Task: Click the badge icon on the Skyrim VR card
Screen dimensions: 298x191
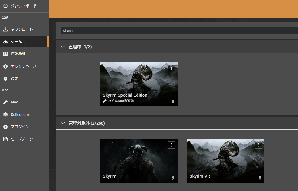Action: (260, 178)
